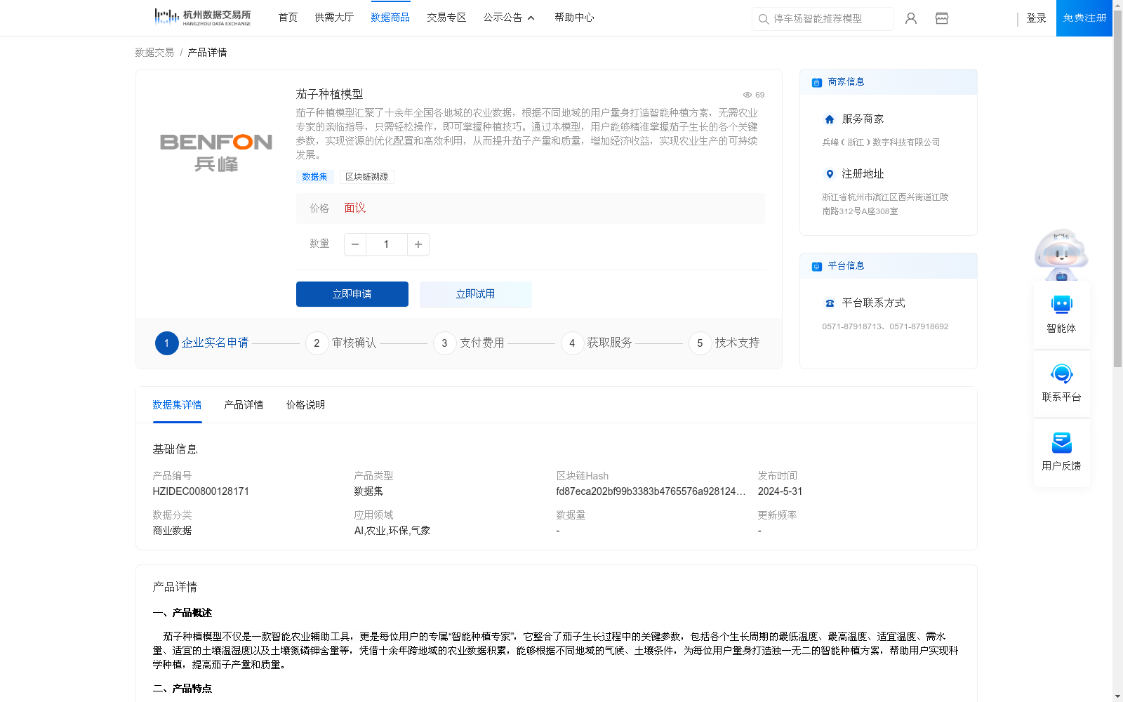Click the 停车场智能推荐模型 search box
The height and width of the screenshot is (702, 1123).
(x=823, y=19)
